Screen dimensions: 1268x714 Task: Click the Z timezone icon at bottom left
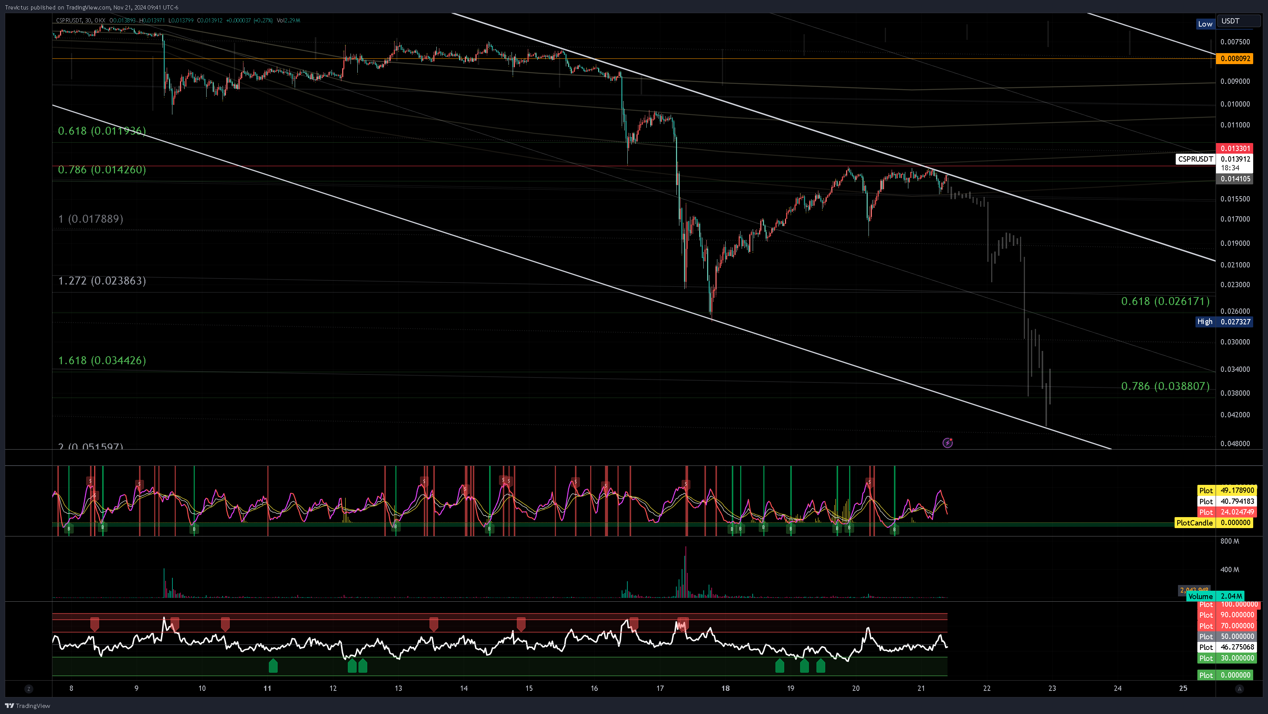28,689
